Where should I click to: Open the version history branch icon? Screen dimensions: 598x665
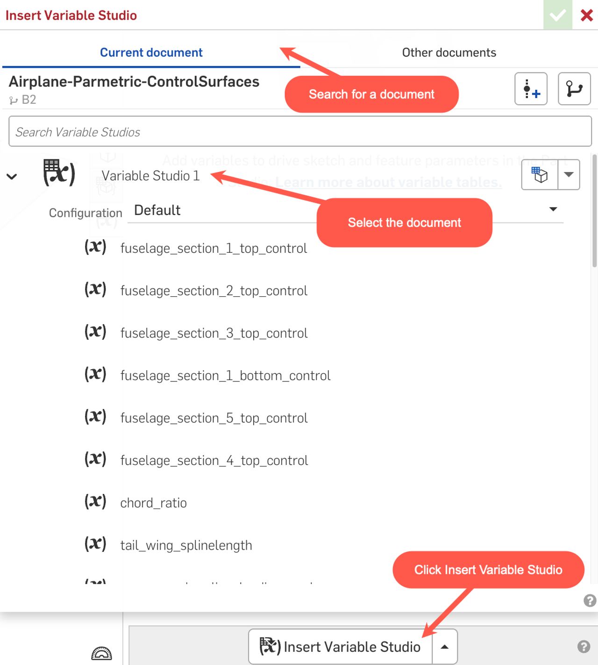coord(574,89)
